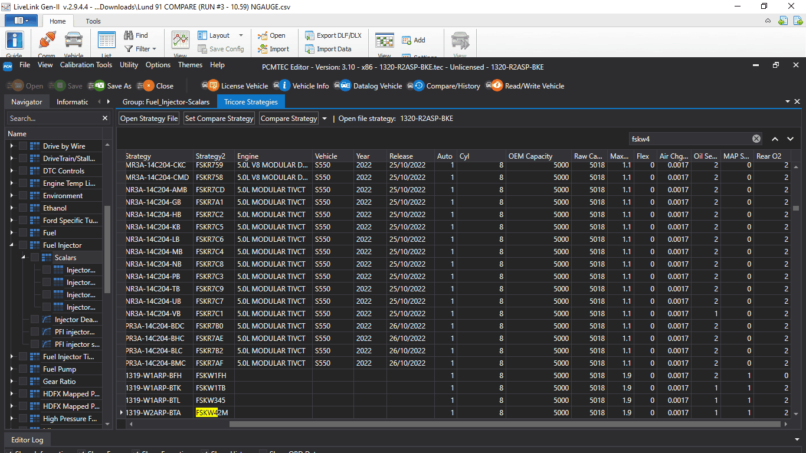The width and height of the screenshot is (806, 453).
Task: Open the Compare Strategy dropdown arrow
Action: pyautogui.click(x=324, y=119)
